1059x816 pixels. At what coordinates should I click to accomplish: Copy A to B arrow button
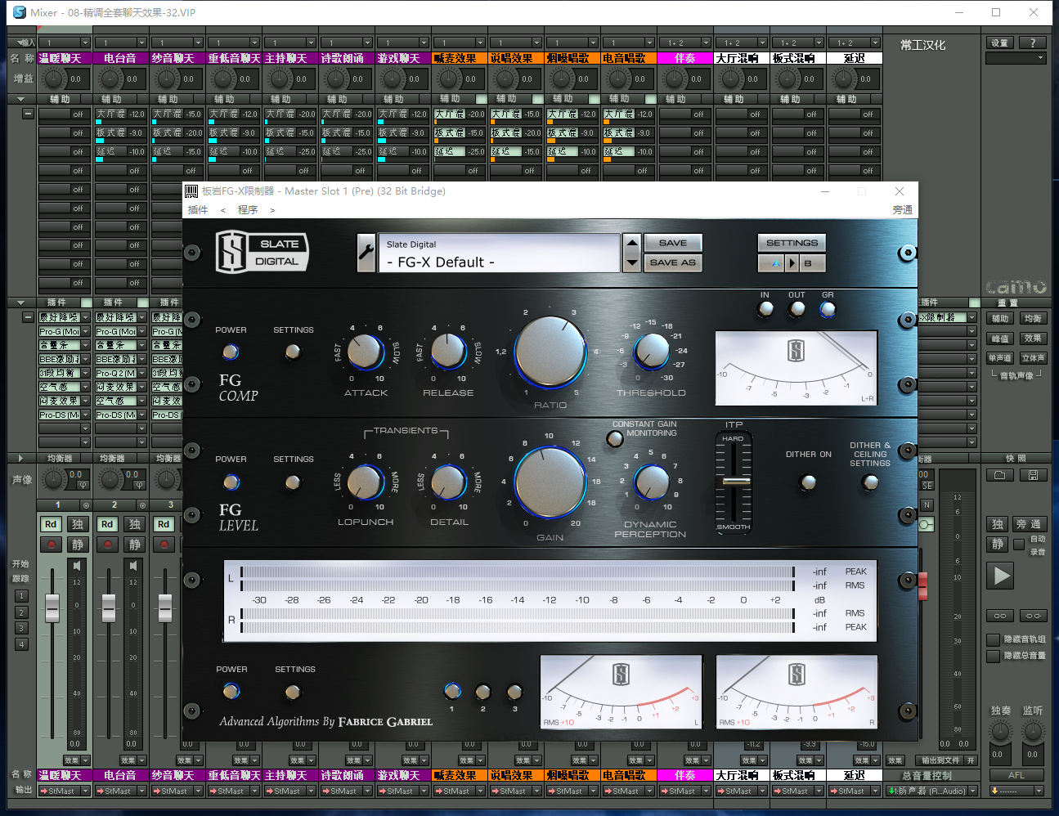click(x=792, y=263)
